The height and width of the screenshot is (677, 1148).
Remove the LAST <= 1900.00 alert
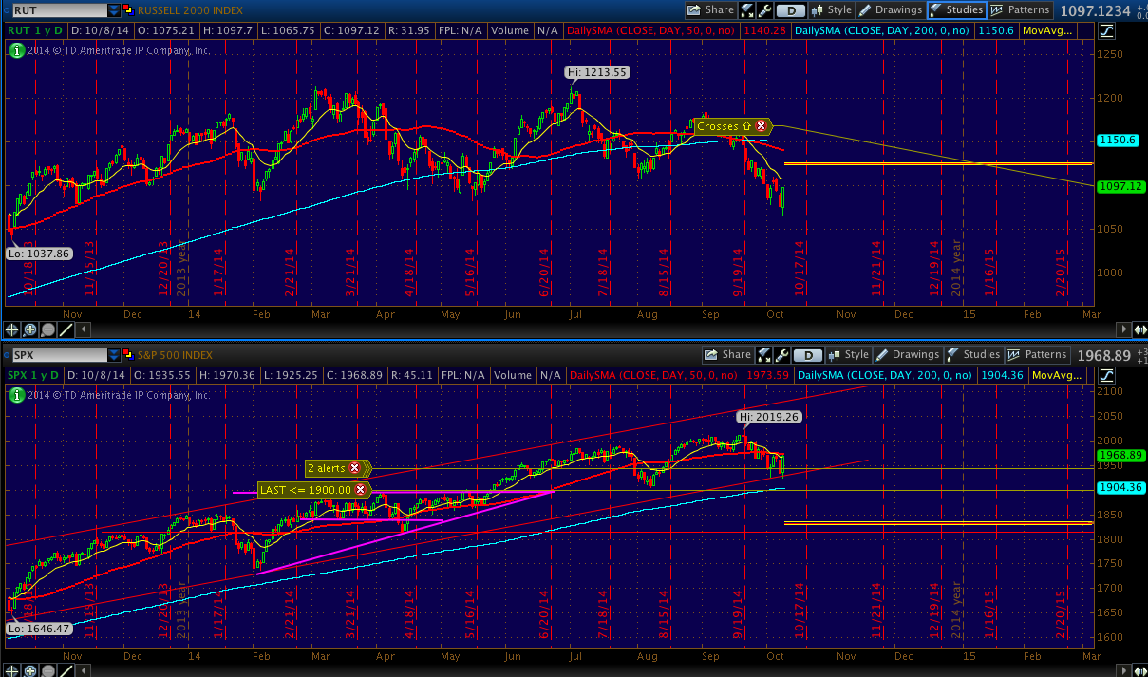tap(361, 490)
